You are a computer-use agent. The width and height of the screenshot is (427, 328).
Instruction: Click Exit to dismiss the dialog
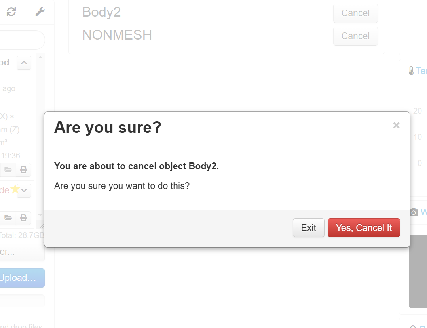pos(309,228)
